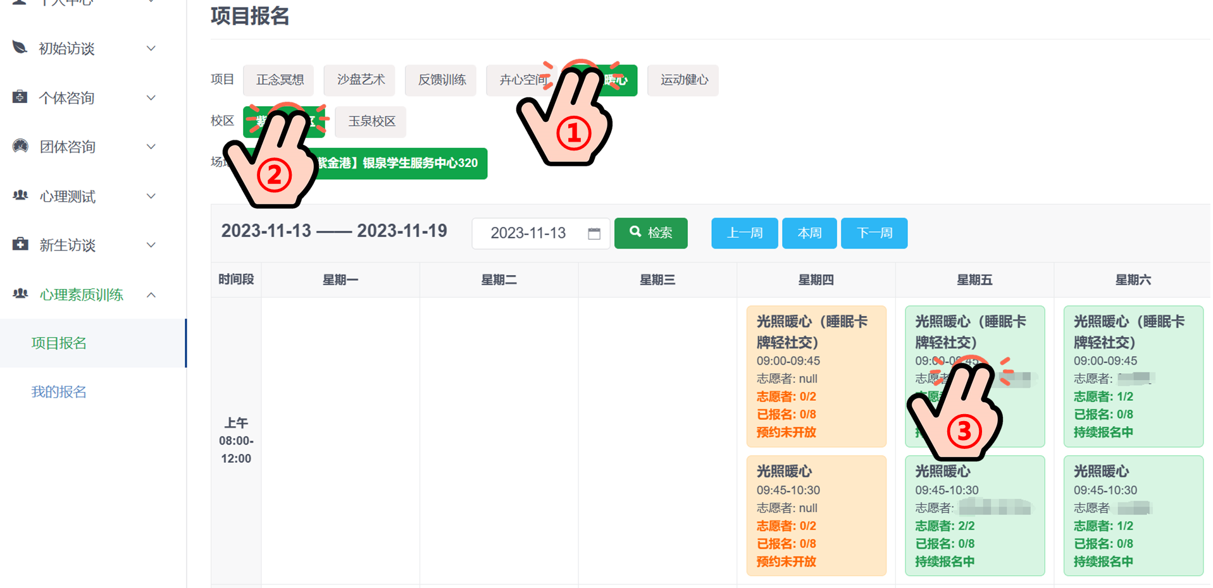Select the 正念冥想 project filter

[x=279, y=80]
